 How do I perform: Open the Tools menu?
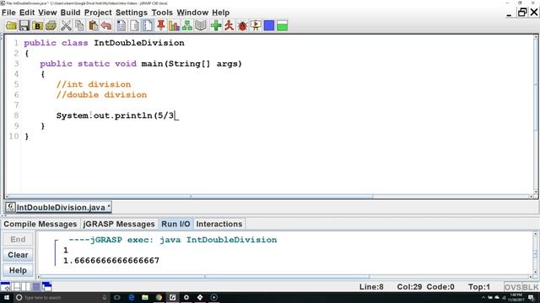pyautogui.click(x=162, y=13)
